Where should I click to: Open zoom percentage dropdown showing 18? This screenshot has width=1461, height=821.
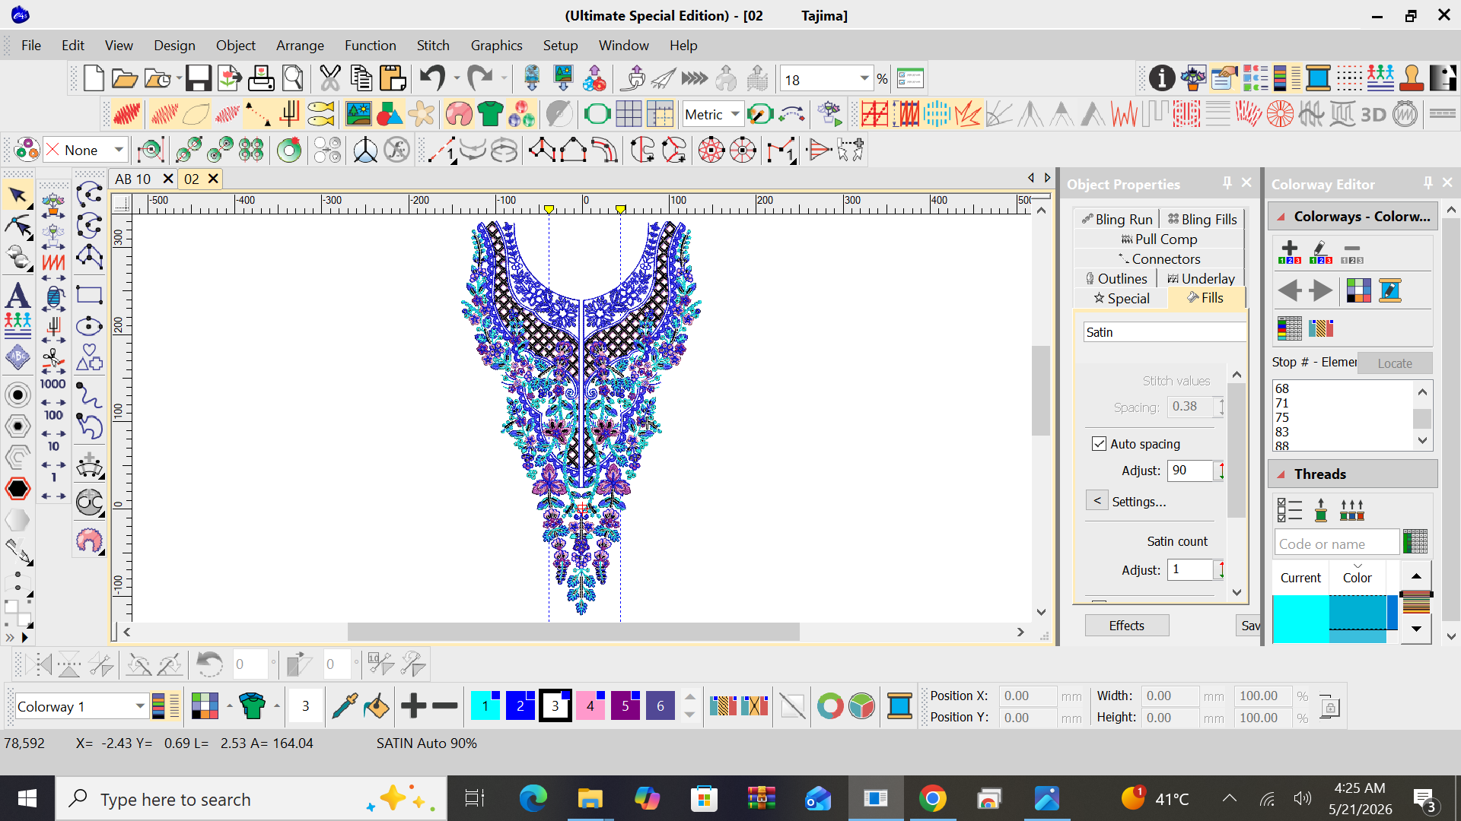pos(864,78)
